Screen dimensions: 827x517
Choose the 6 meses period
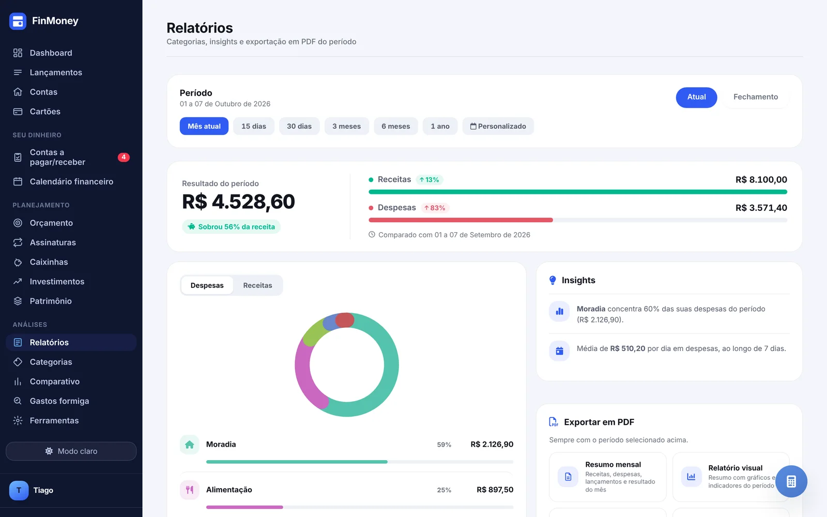pyautogui.click(x=396, y=126)
